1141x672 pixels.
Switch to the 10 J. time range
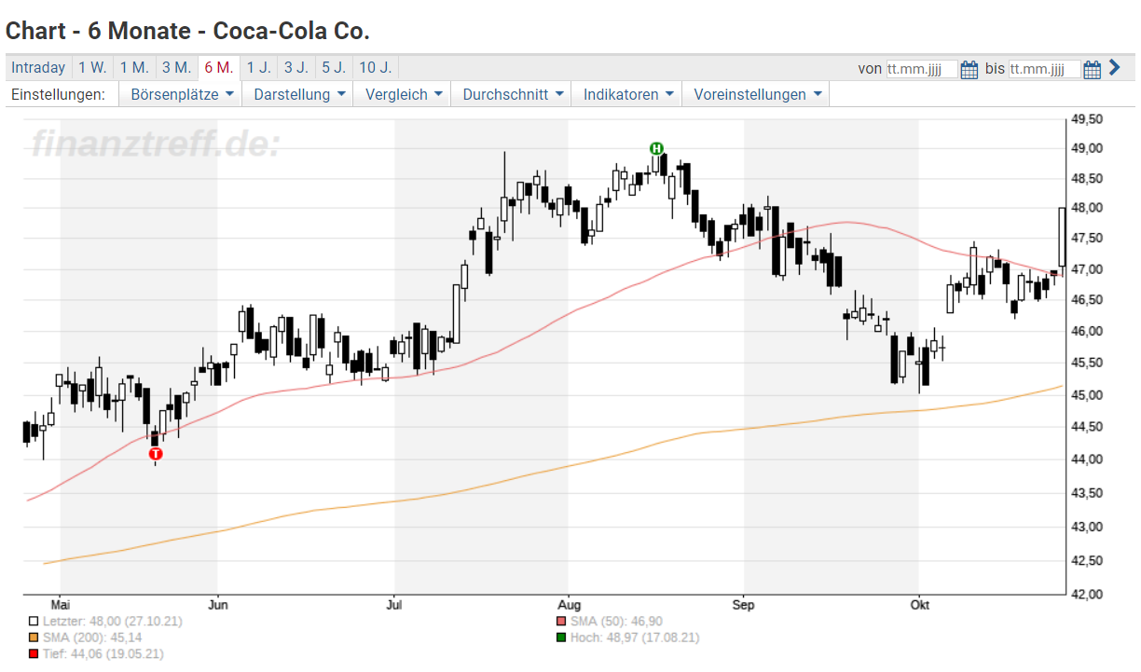click(375, 67)
